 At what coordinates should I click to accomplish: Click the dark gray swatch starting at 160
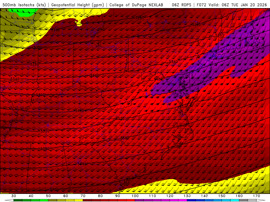pos(244,200)
